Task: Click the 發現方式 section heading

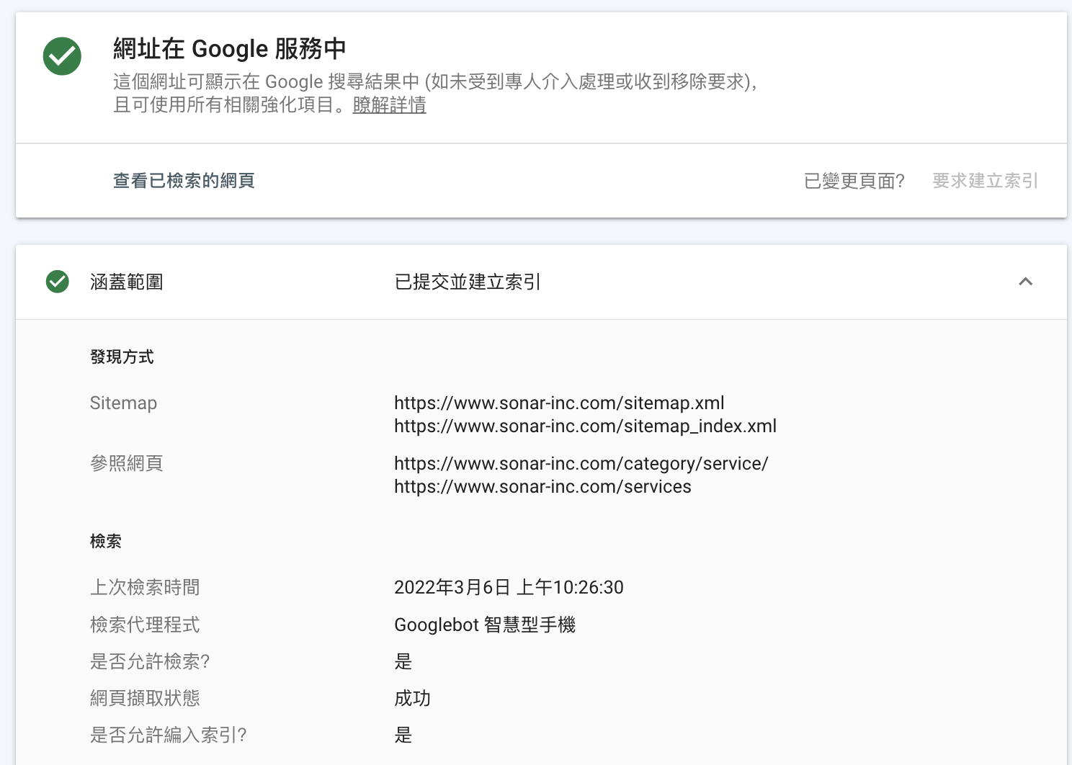Action: (122, 357)
